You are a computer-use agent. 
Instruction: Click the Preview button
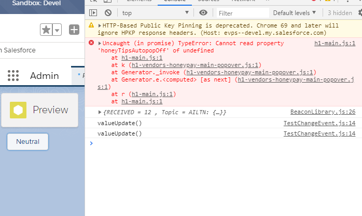pos(39,110)
